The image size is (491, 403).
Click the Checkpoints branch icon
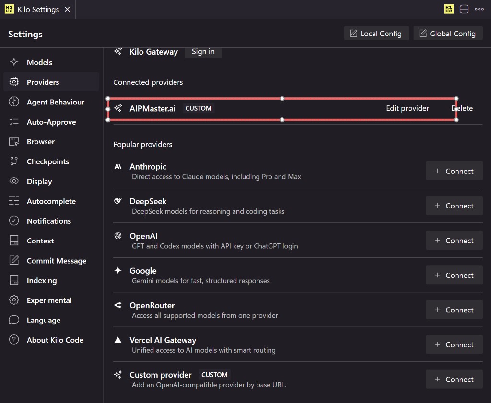14,161
